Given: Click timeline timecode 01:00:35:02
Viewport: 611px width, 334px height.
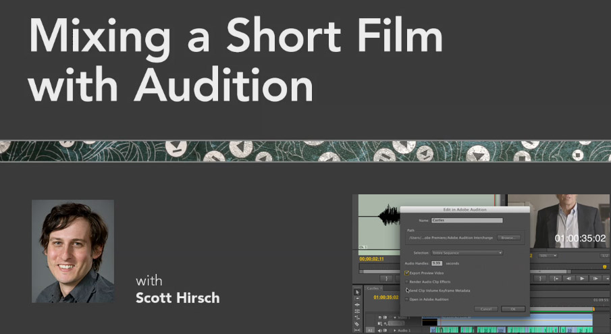Looking at the screenshot, I should [x=386, y=298].
